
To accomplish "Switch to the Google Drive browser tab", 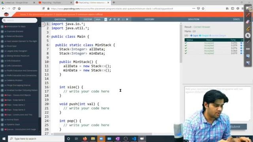I will [x=18, y=3].
